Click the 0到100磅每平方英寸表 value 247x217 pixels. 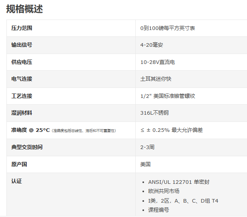click(x=167, y=28)
